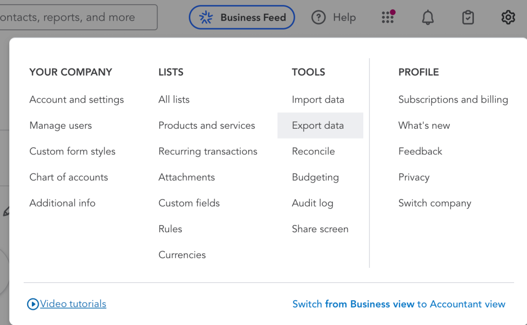527x325 pixels.
Task: Switch from Business view to Accountant view
Action: (x=399, y=304)
